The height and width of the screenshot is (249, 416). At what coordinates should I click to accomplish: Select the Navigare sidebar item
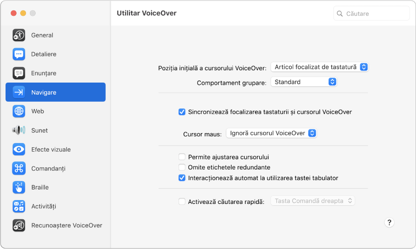tap(55, 92)
